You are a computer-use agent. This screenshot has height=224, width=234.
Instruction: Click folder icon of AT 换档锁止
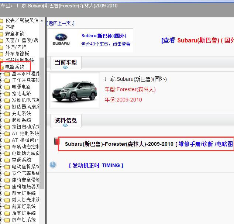click(x=7, y=140)
